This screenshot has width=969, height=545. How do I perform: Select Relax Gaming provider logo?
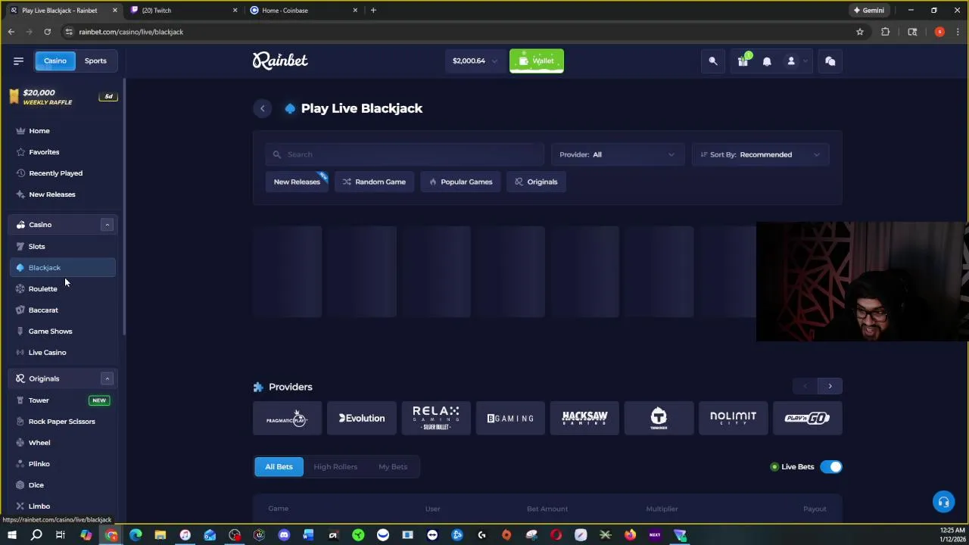click(x=436, y=418)
